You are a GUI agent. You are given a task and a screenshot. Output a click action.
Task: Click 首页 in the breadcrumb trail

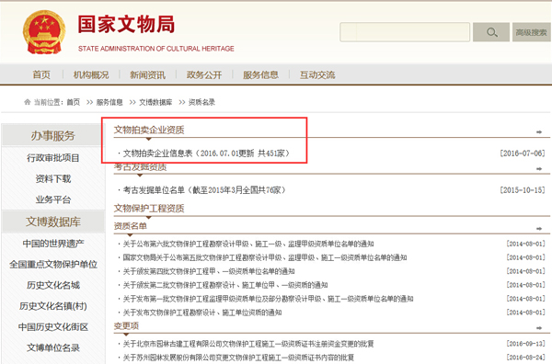point(74,102)
